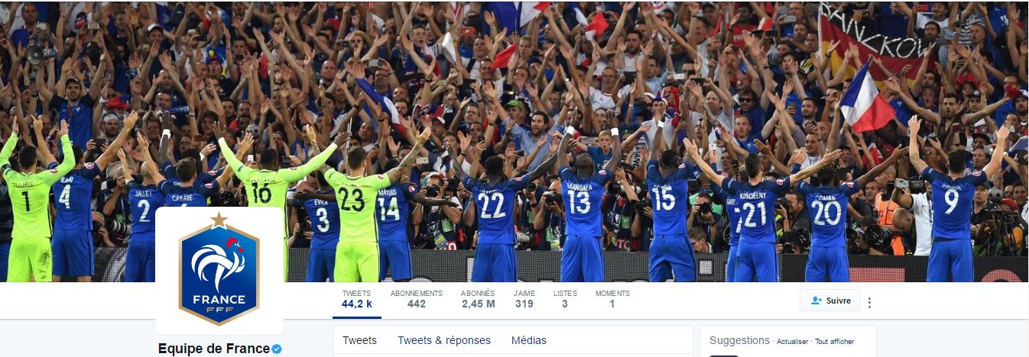View the ABONNÉS 2,45 M followers
This screenshot has width=1029, height=357.
click(478, 299)
